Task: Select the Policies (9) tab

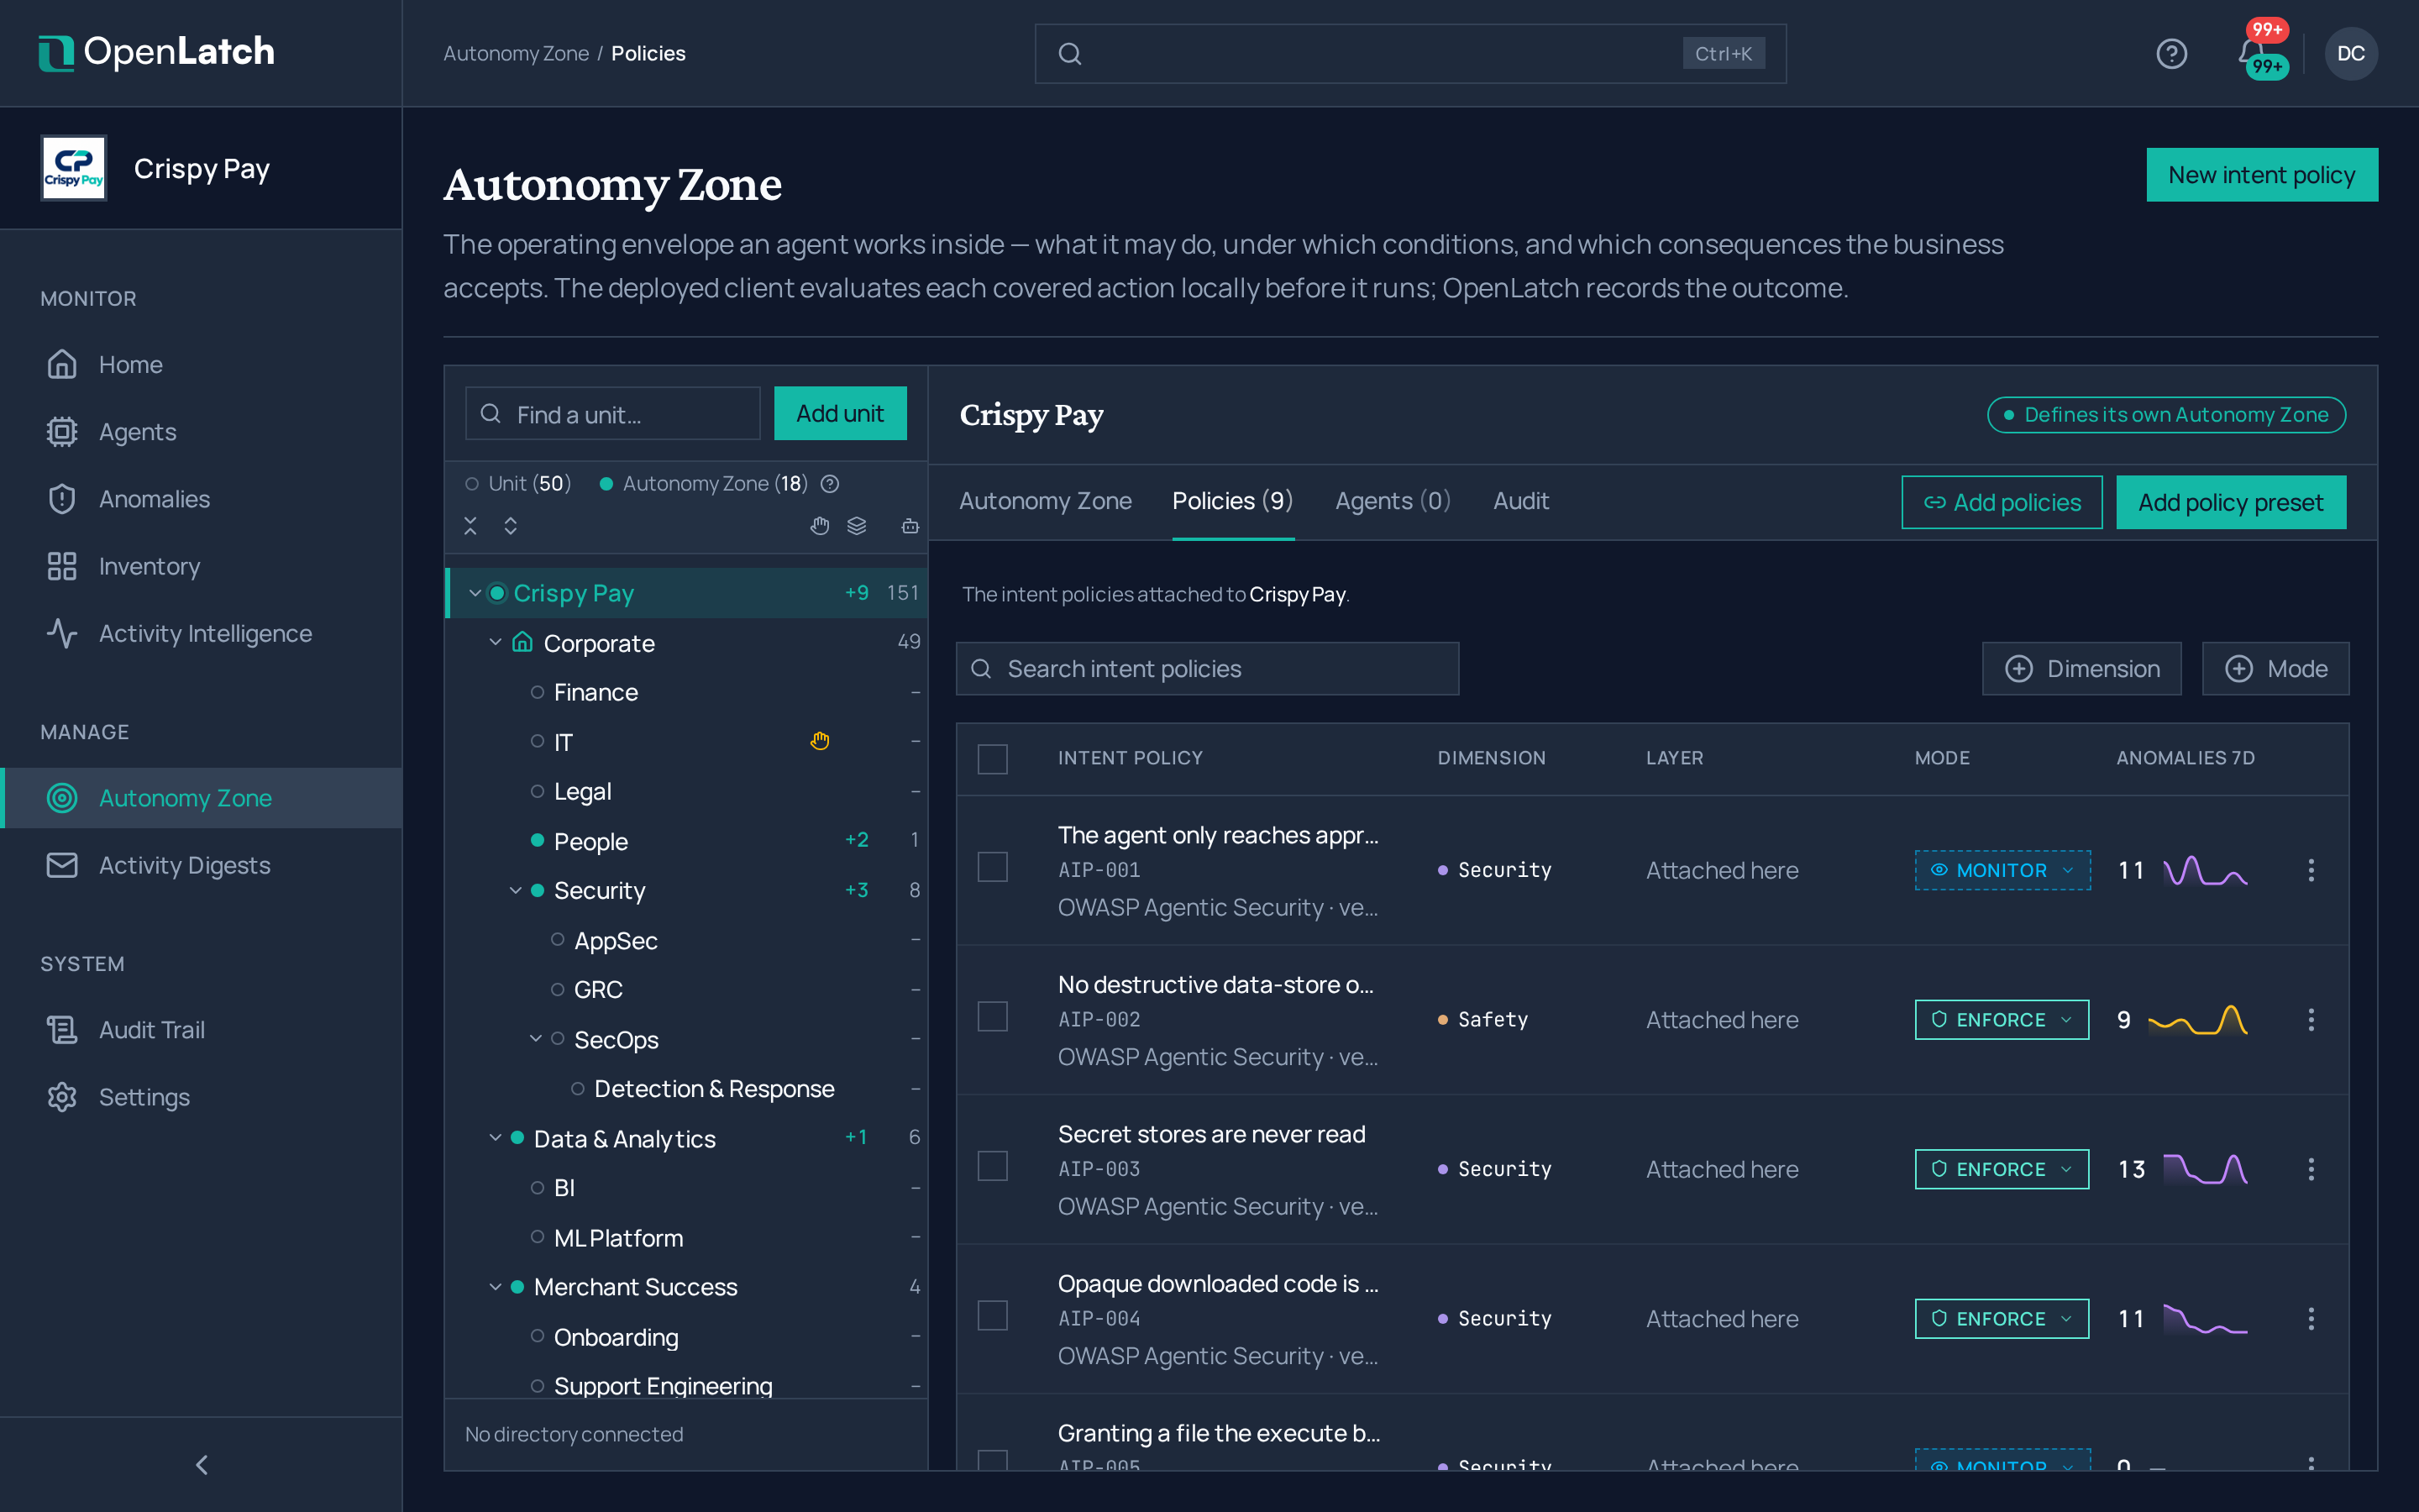Action: (1232, 501)
